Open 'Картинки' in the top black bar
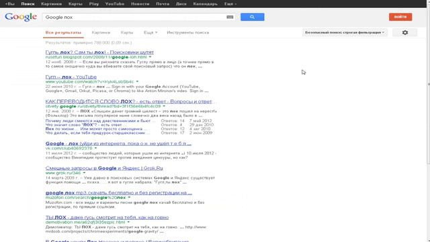This screenshot has width=430, height=242. (51, 4)
